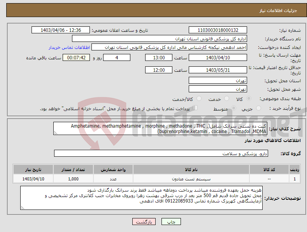Click the price validity date 1403/05/31 field
The image size is (307, 232).
pyautogui.click(x=218, y=70)
